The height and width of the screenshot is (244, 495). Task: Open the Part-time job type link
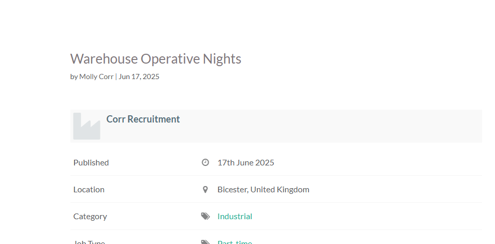(235, 242)
